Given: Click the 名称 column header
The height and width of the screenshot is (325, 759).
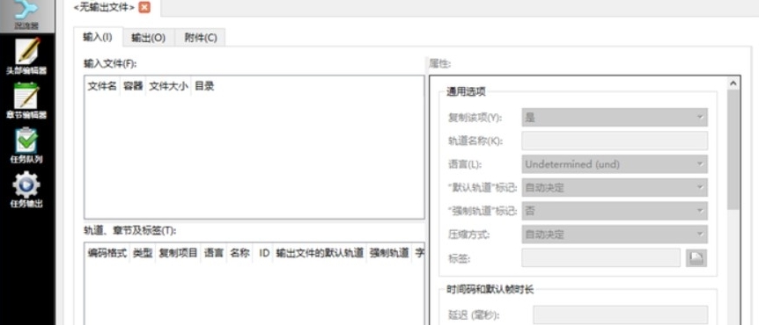Looking at the screenshot, I should point(239,253).
